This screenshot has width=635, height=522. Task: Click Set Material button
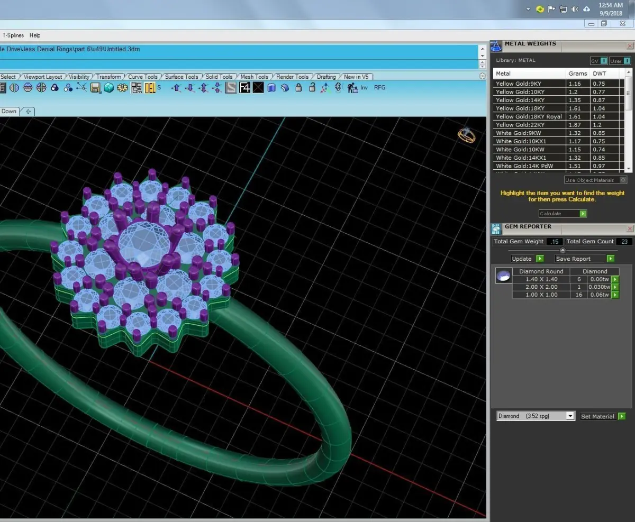pyautogui.click(x=603, y=416)
